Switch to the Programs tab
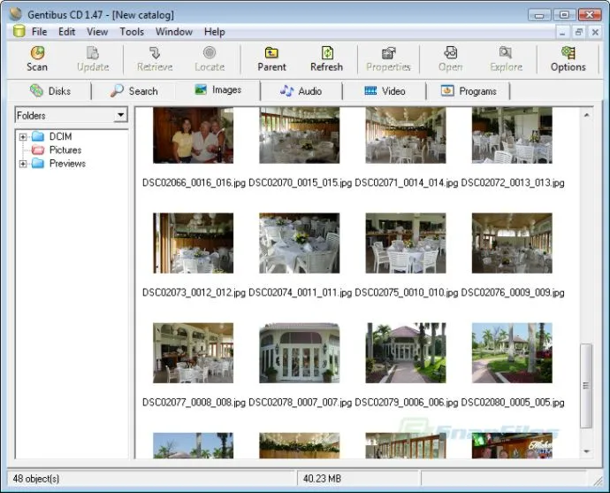 click(x=469, y=91)
